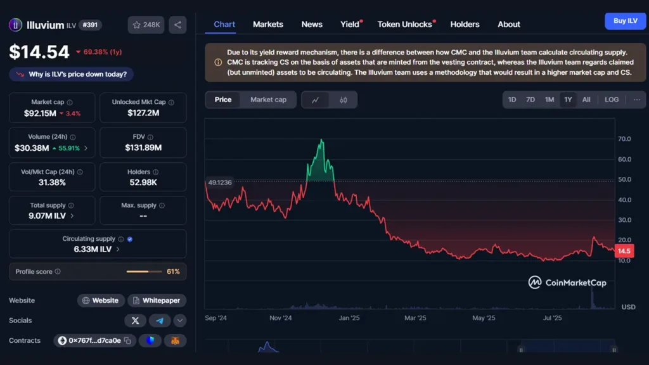Click the 0x767f...d7ca0e contract address

[95, 340]
